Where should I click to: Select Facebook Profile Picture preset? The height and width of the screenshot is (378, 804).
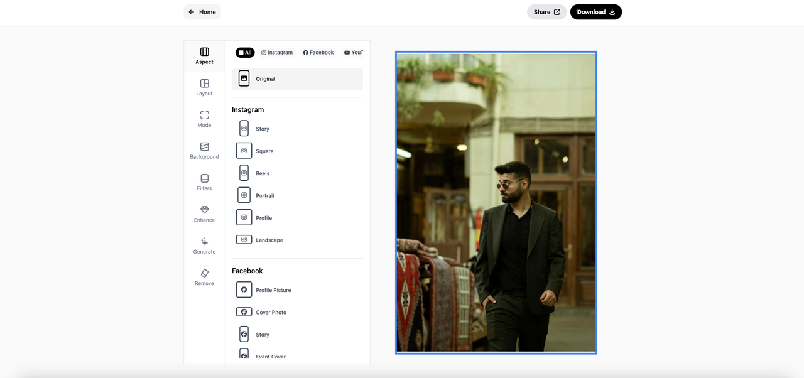coord(297,290)
